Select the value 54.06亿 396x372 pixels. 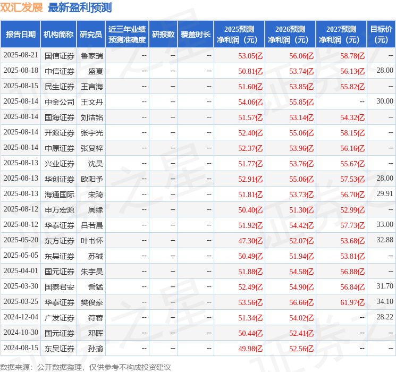click(250, 102)
